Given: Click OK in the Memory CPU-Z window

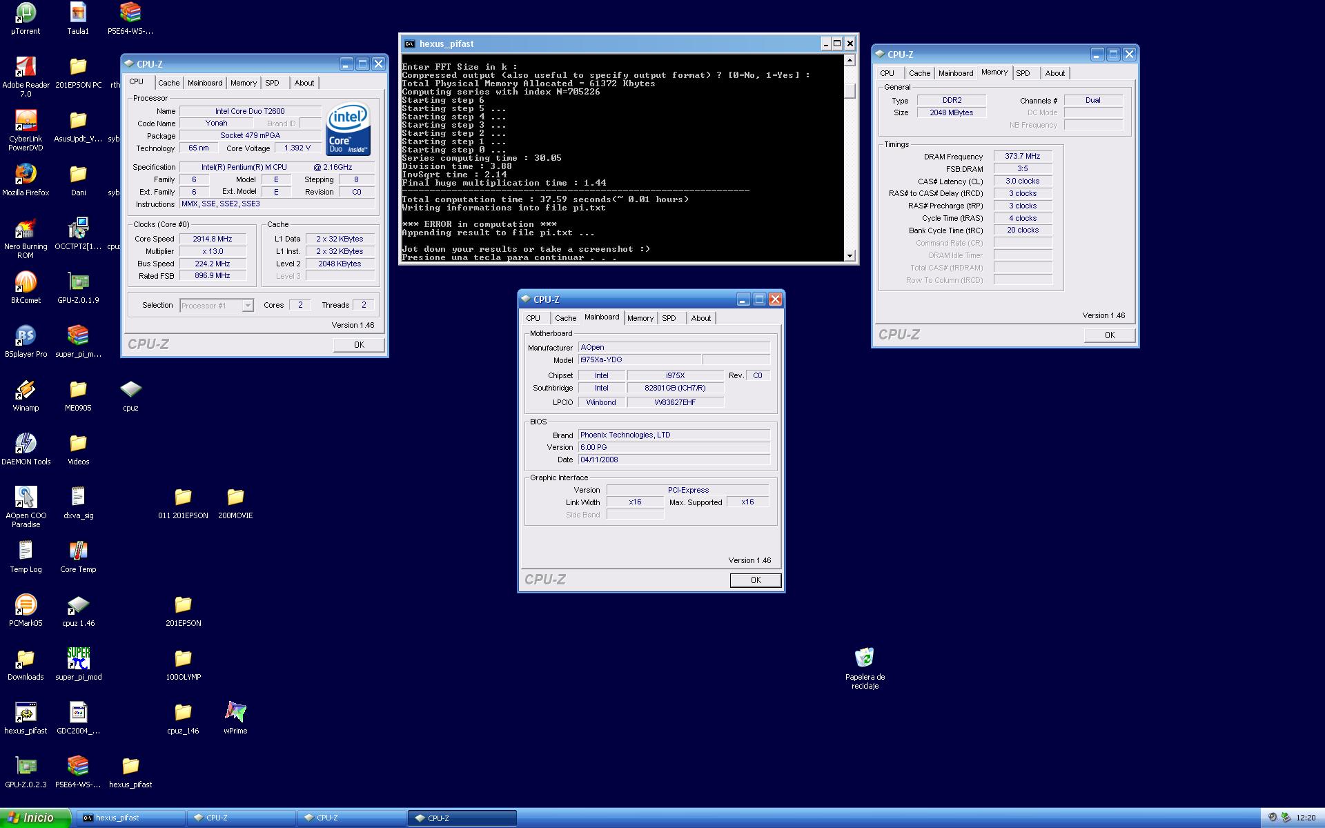Looking at the screenshot, I should pos(1110,335).
